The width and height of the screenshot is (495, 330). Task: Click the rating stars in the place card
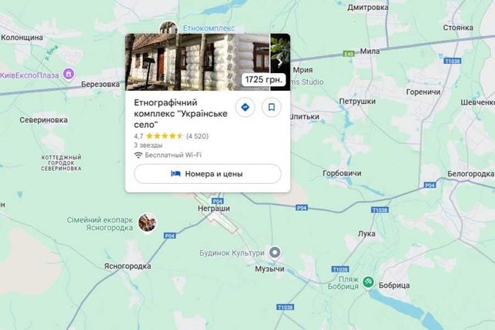click(x=164, y=136)
